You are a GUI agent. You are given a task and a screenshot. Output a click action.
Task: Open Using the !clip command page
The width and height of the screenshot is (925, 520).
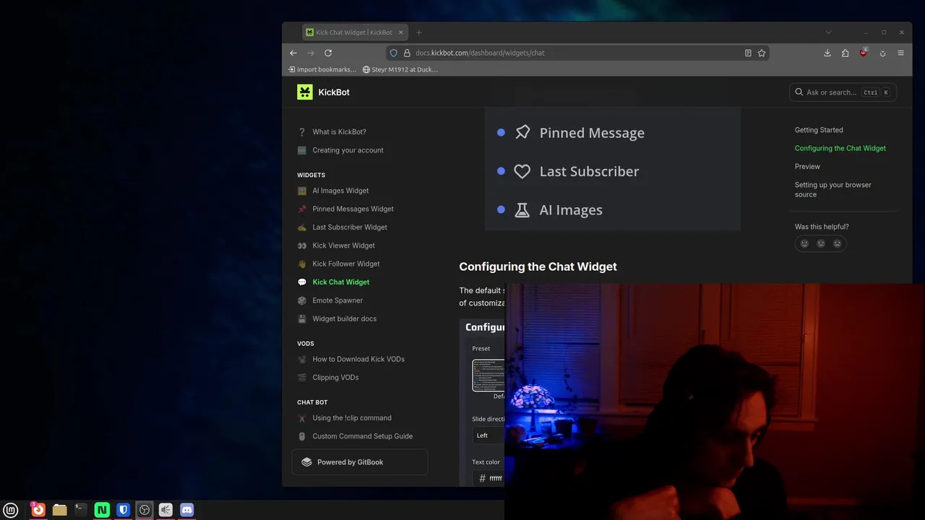coord(352,418)
